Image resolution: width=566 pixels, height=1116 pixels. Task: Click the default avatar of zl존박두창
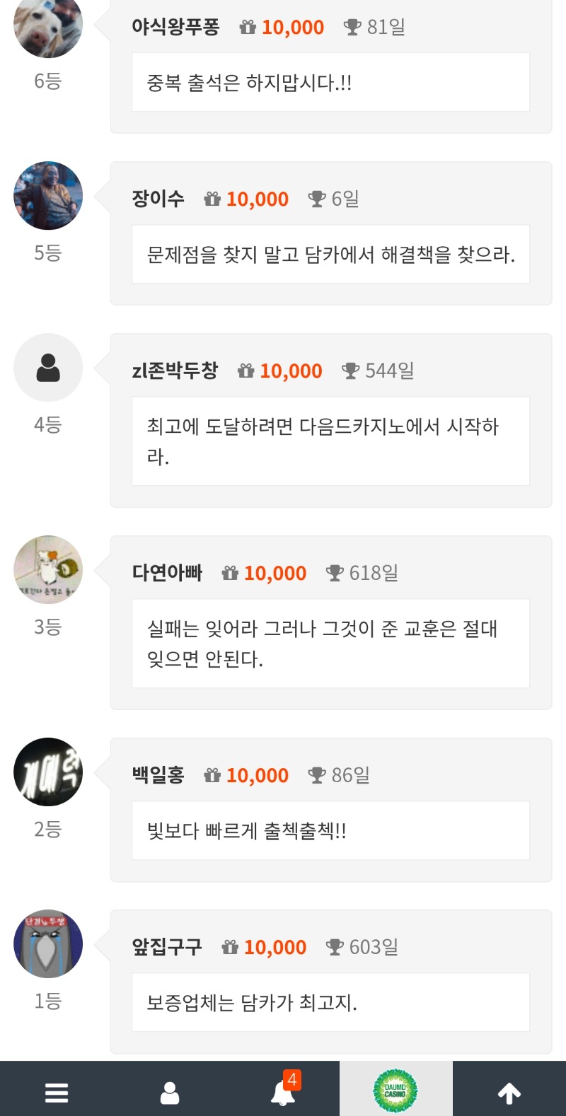pyautogui.click(x=48, y=368)
